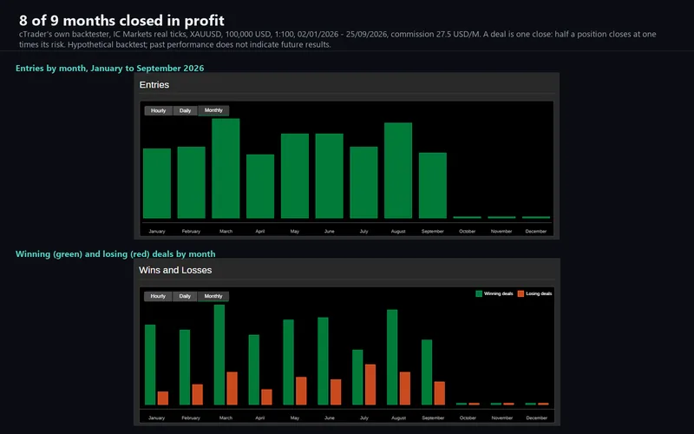Click July's green winning deals bar
Screen dimensions: 694x434
pos(357,378)
